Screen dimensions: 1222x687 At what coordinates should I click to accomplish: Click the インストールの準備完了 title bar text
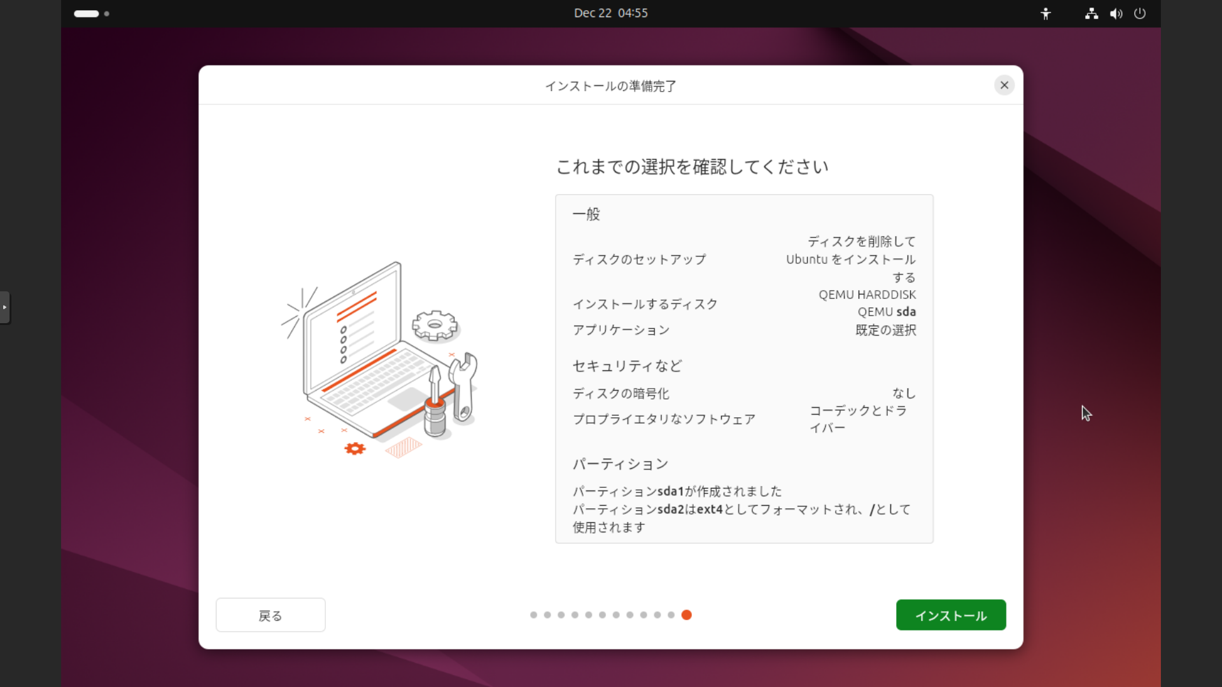tap(610, 86)
